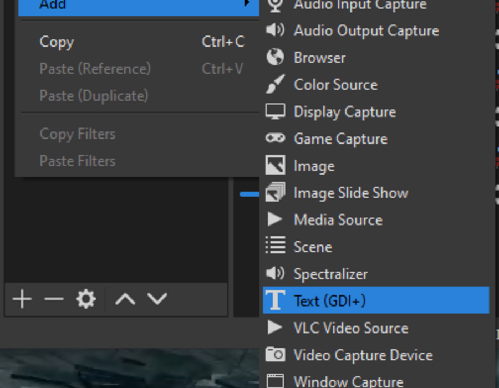Click the Image Slide Show stacked icon

tap(275, 192)
